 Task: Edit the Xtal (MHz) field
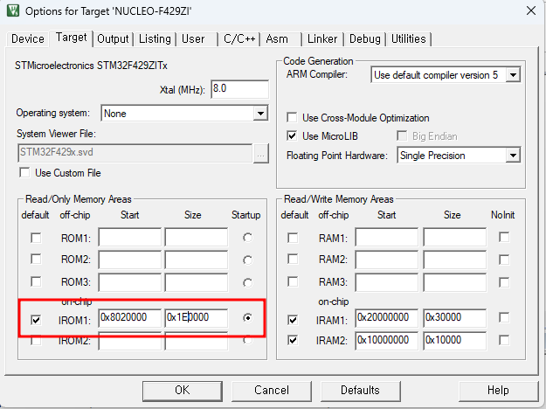click(239, 89)
